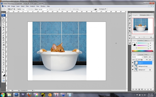
Task: Select the Slice tool
Action: tap(3, 30)
